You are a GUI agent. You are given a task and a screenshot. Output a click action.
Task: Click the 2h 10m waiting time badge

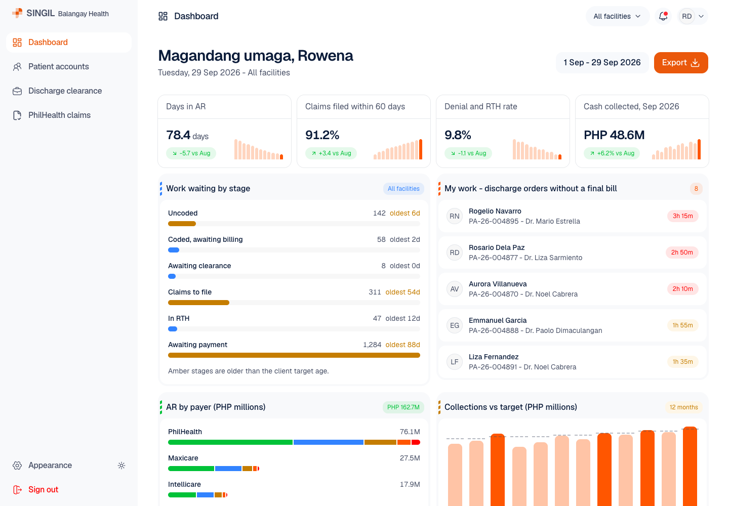coord(683,289)
